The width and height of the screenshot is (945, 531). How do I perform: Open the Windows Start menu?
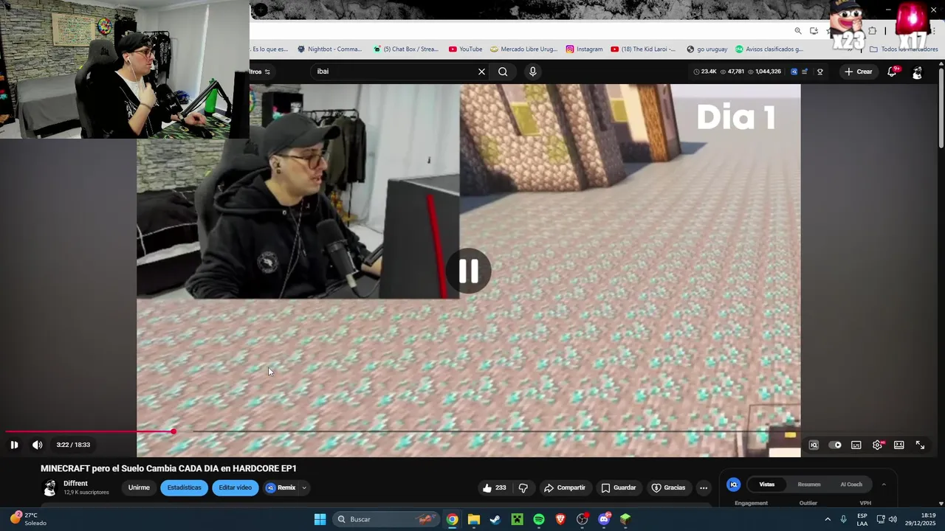[x=320, y=519]
